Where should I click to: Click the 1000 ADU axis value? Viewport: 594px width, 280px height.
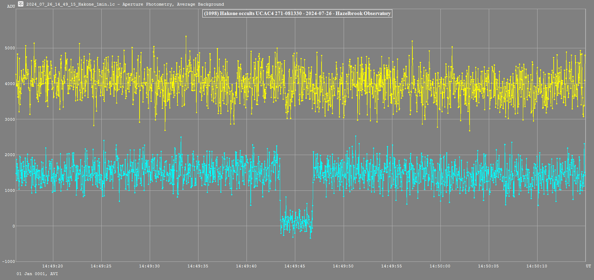10,191
